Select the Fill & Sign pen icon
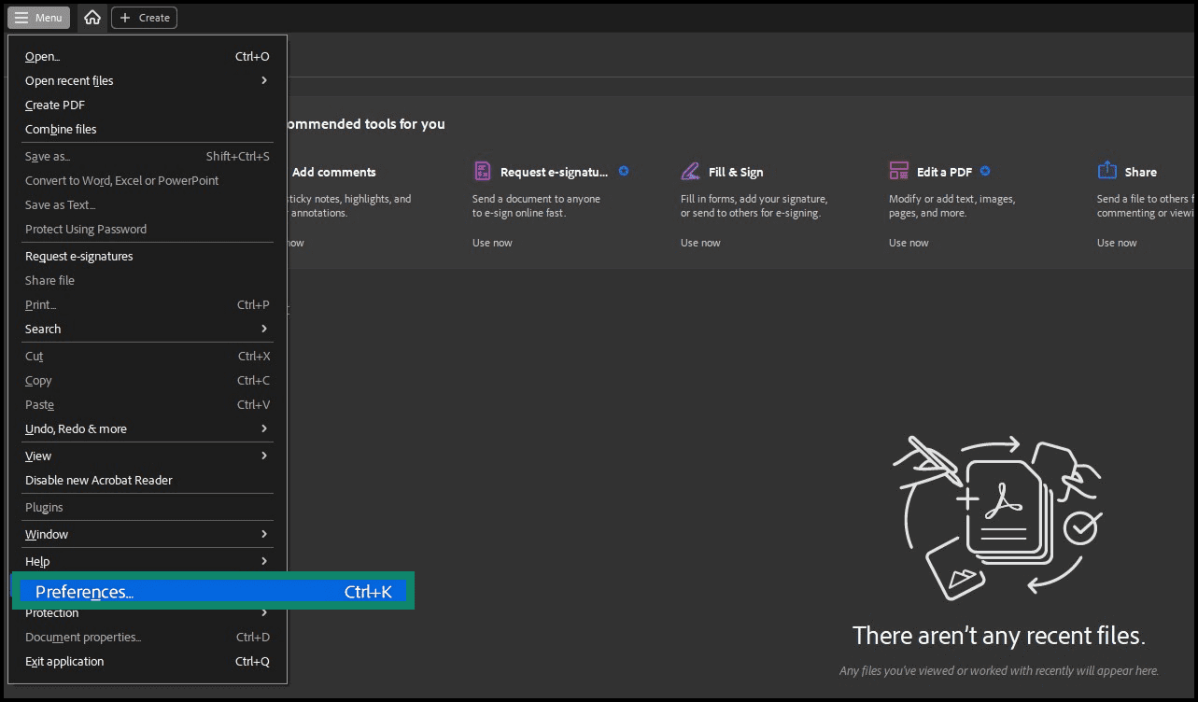 691,171
